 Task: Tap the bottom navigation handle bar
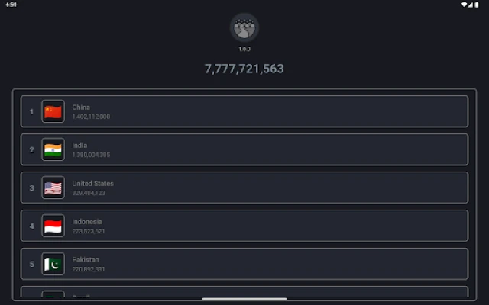[x=244, y=300]
